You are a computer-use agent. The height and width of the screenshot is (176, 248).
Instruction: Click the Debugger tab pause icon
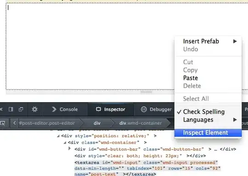[144, 109]
